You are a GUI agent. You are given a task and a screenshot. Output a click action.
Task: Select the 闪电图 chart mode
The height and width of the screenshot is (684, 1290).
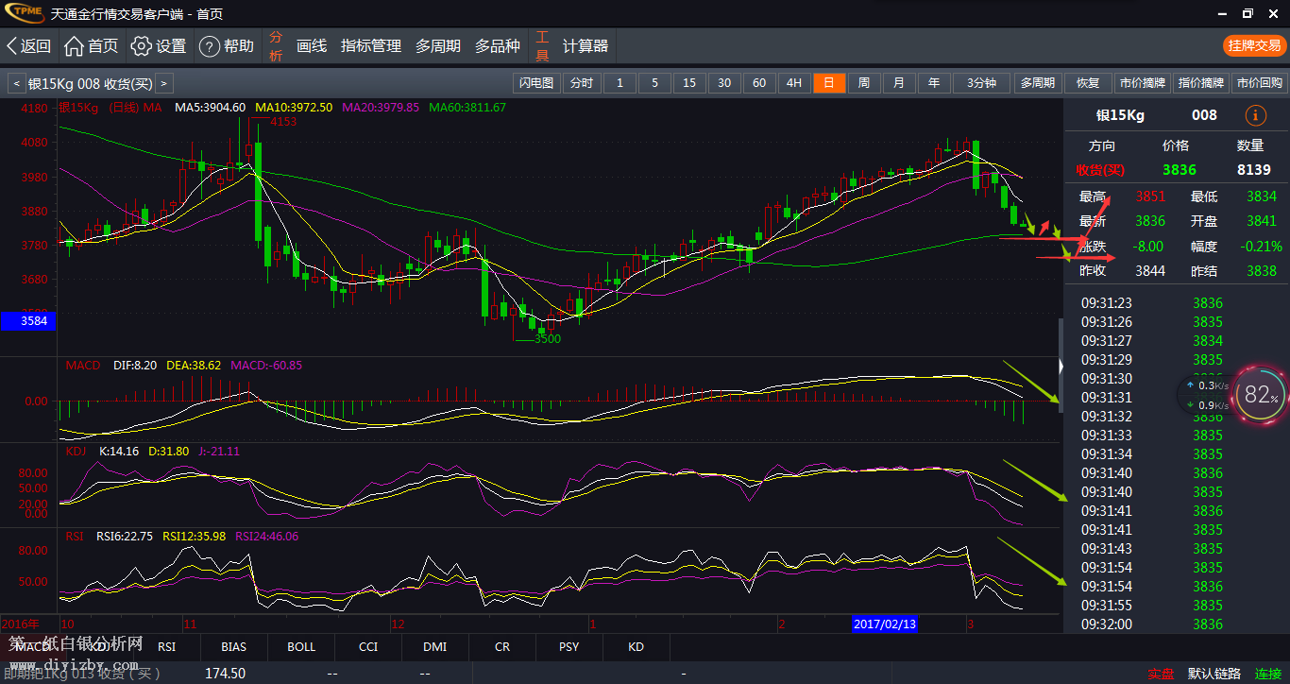pos(536,83)
